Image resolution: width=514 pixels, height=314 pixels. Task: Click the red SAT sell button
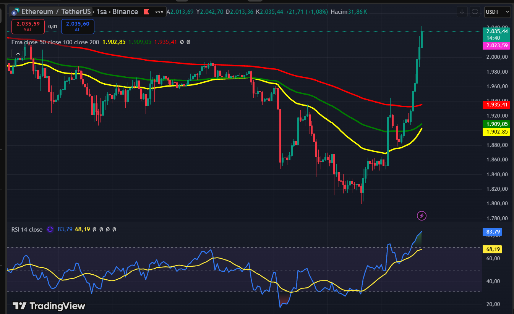(28, 26)
